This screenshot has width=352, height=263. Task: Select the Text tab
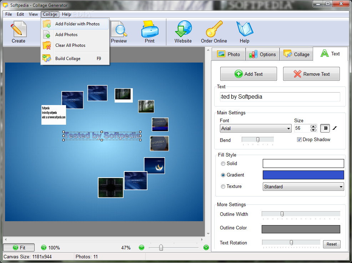[330, 54]
